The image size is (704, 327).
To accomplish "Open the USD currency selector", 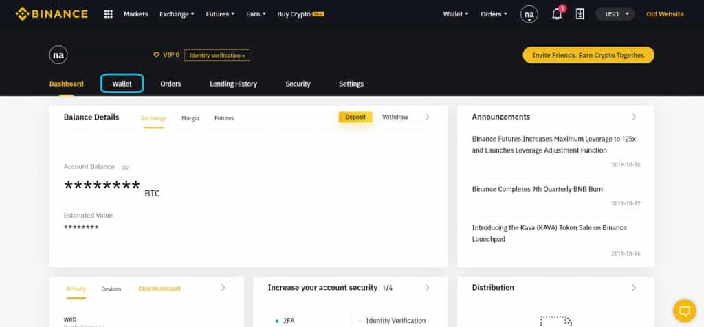I will click(x=615, y=14).
